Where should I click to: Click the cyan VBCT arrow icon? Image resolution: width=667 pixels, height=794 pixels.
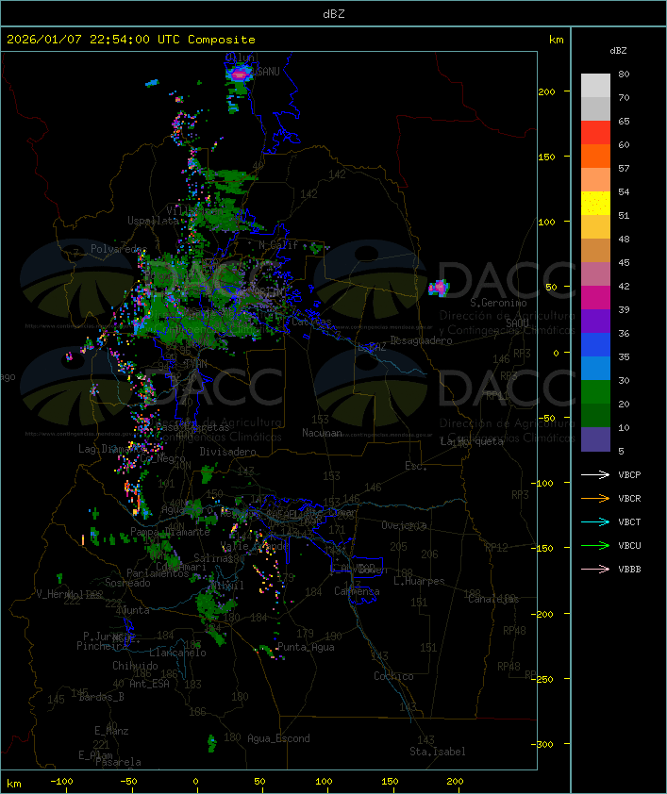(595, 521)
